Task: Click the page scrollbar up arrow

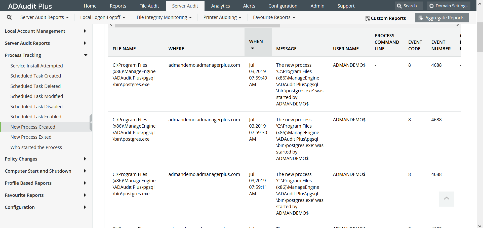Action: coord(480,4)
